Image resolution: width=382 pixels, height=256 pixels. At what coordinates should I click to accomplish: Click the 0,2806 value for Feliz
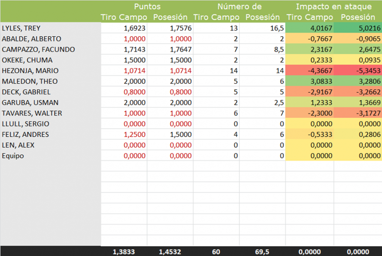click(x=358, y=135)
